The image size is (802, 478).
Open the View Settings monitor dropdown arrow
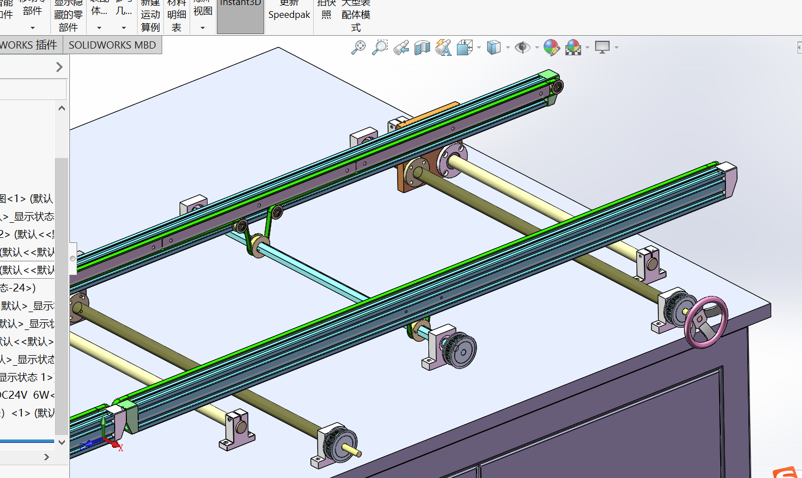616,47
